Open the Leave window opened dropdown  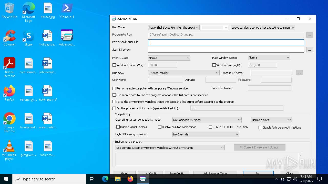pyautogui.click(x=263, y=28)
